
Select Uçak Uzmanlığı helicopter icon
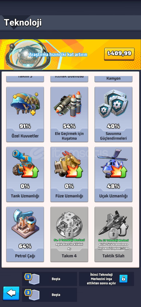(113, 163)
